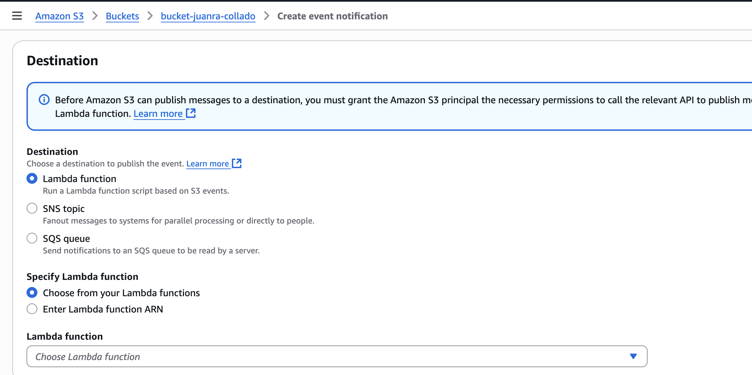Click chevron separator after Buckets breadcrumb

[150, 16]
